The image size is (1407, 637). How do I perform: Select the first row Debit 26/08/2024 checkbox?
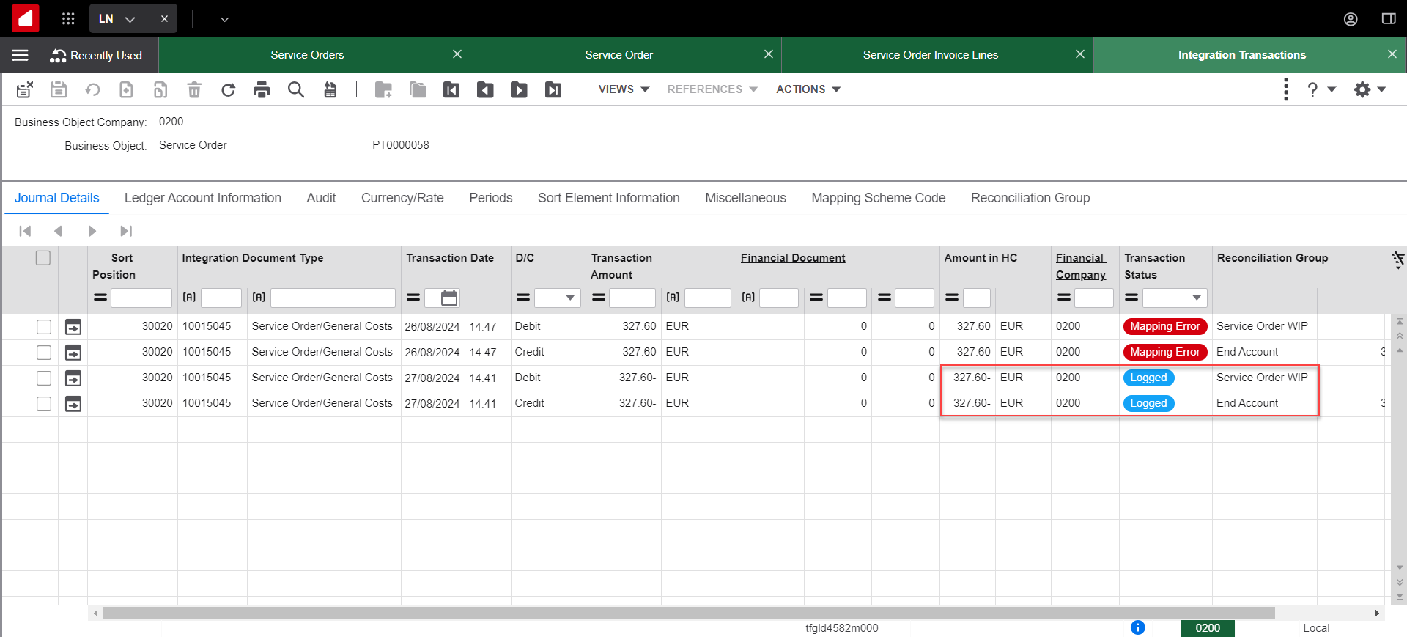[44, 327]
